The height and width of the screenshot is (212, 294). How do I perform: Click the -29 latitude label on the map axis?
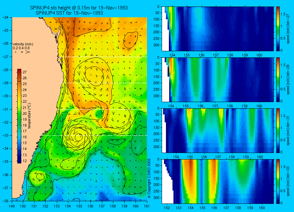coord(6,83)
